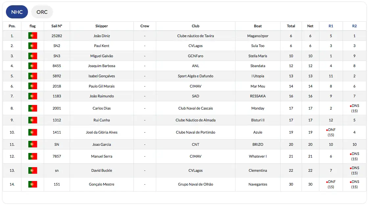The height and width of the screenshot is (205, 369).
Task: Click the flag icon beside Paul Kent
Action: [33, 46]
